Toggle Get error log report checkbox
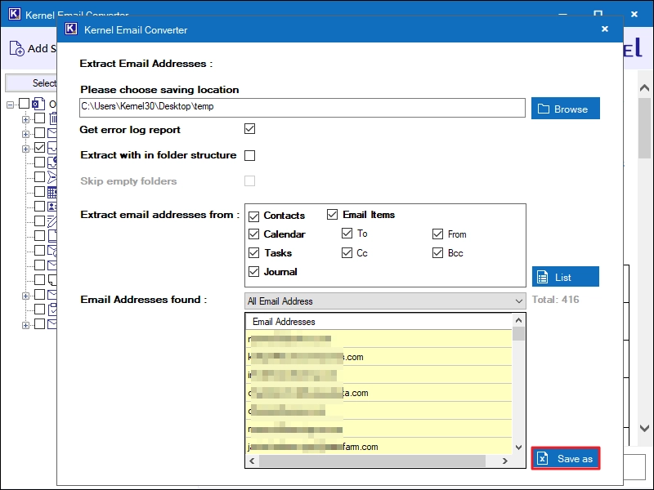 (249, 129)
